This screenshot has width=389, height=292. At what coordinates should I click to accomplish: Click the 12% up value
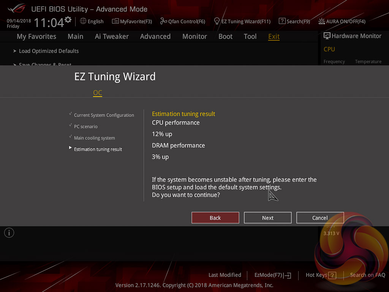162,134
